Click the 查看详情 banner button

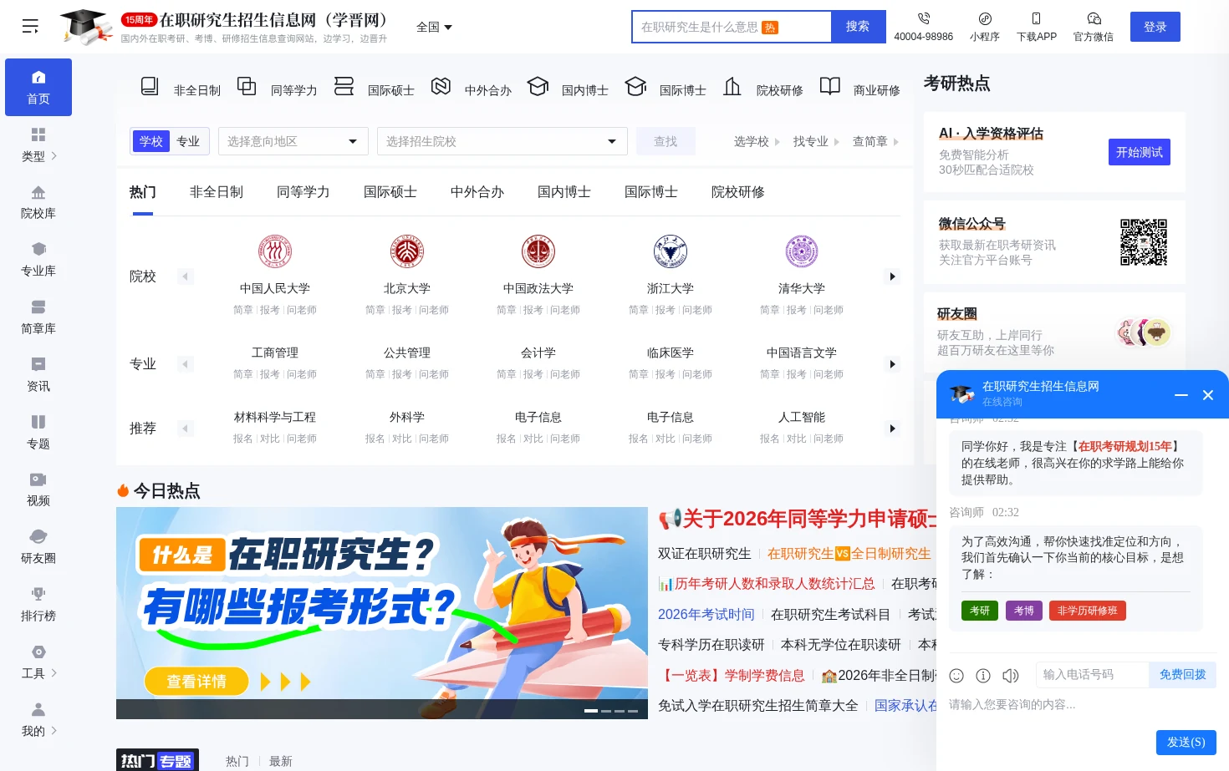(x=196, y=682)
